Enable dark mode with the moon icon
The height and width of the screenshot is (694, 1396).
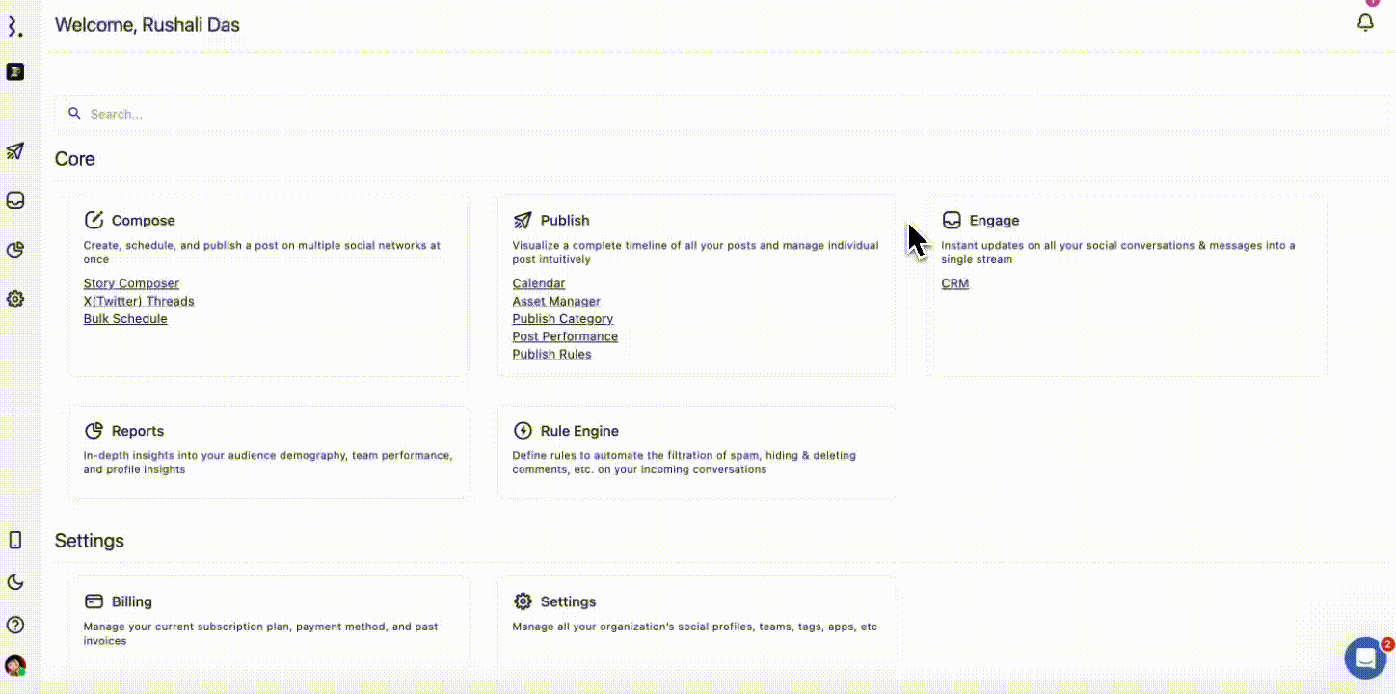(14, 582)
